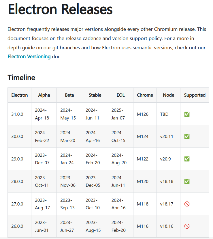Click the unsupported icon in the 26.0.0 row

(x=187, y=226)
